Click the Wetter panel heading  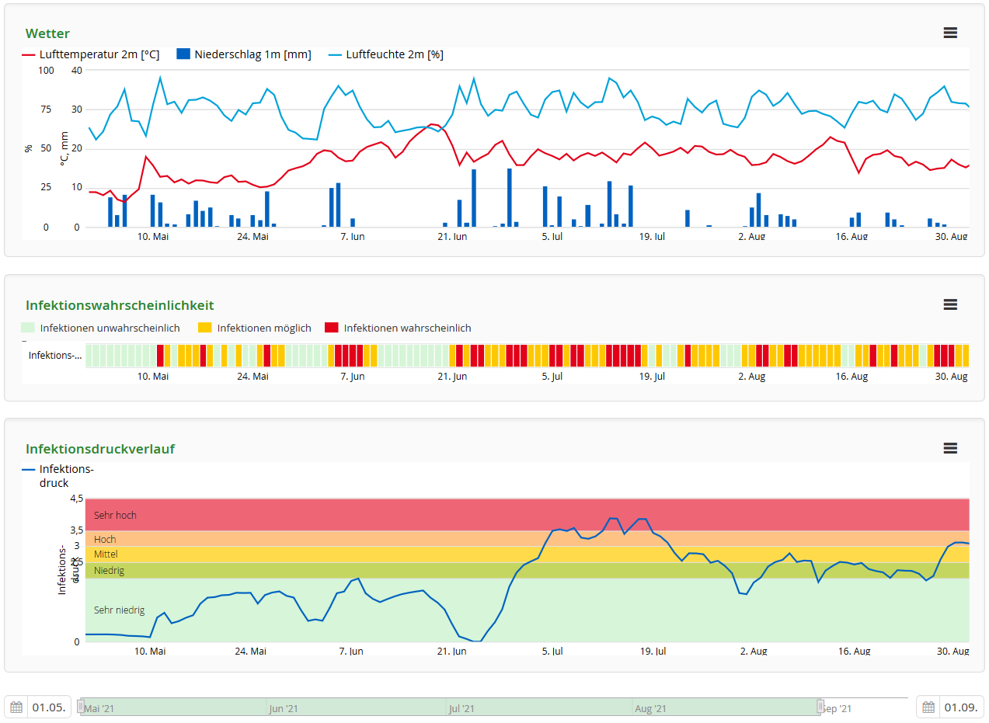pyautogui.click(x=47, y=33)
